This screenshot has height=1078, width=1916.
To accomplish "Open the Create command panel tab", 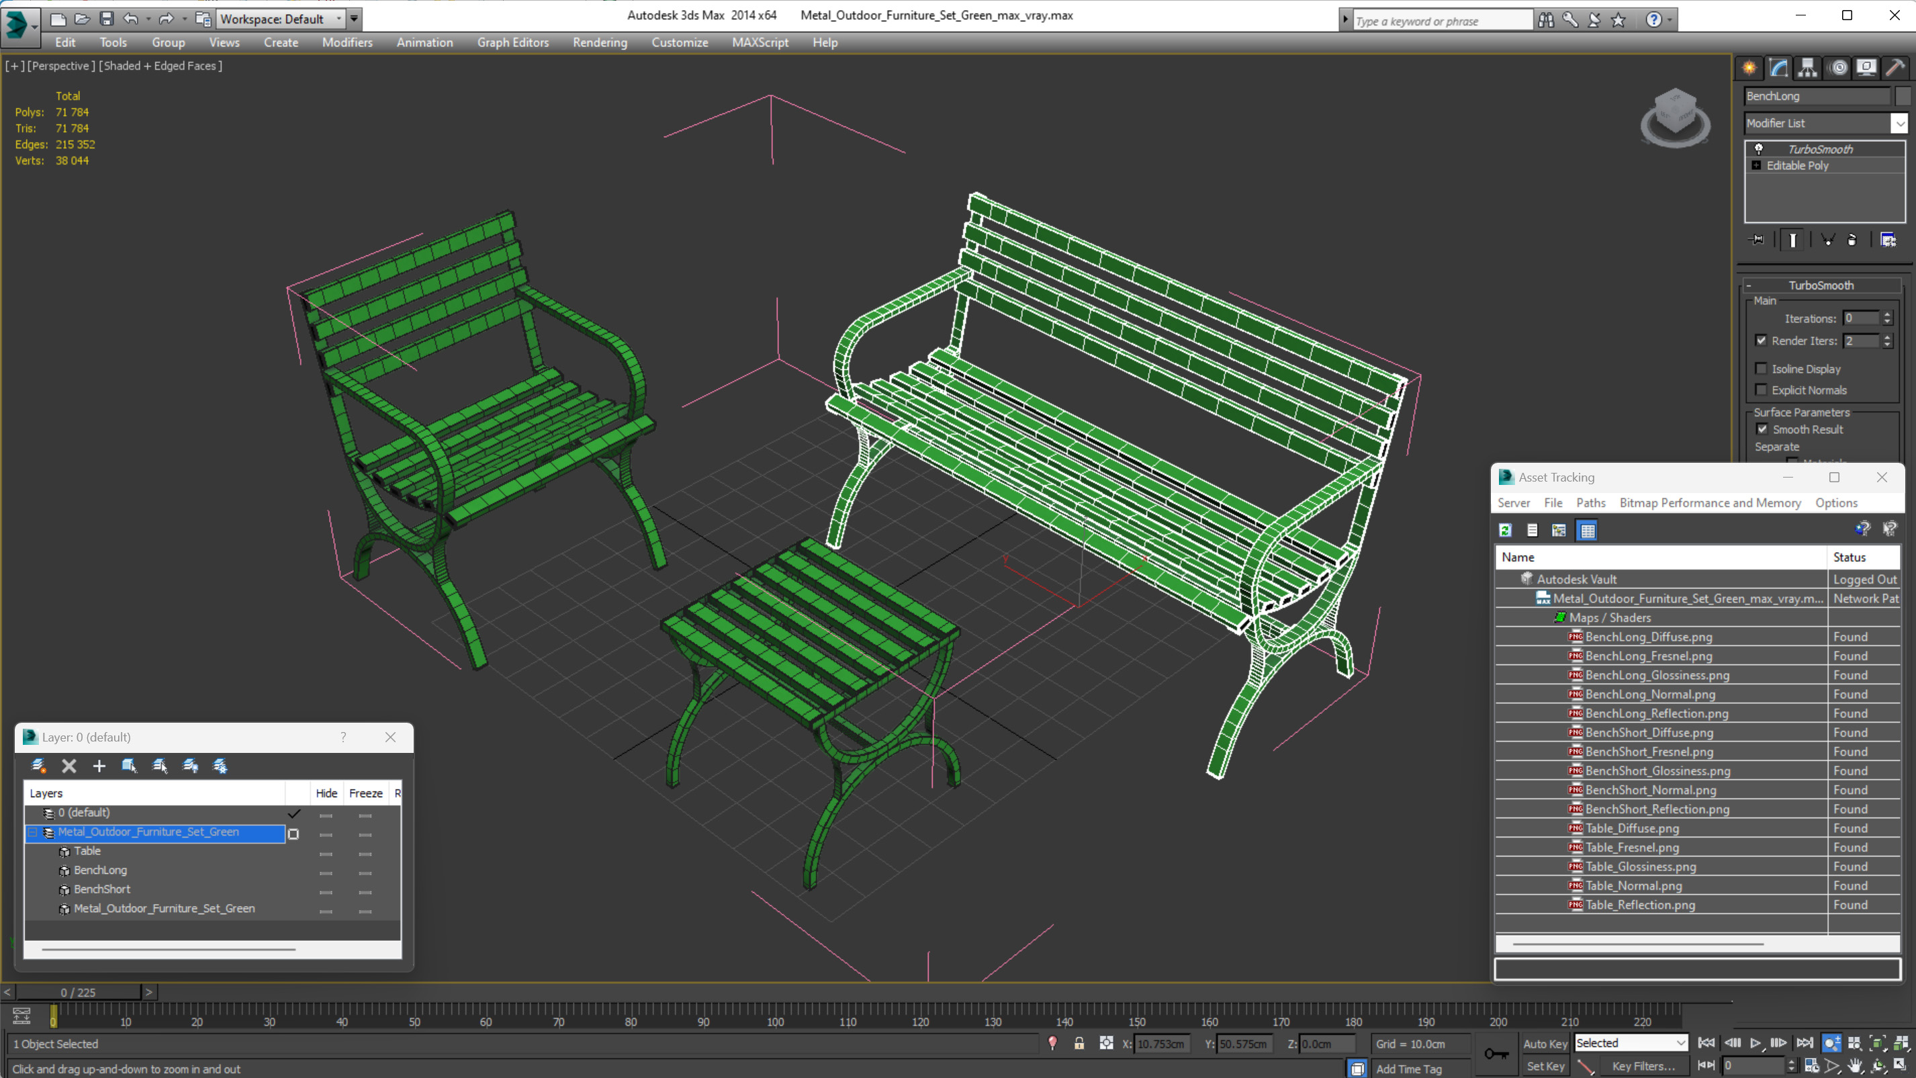I will 1749,68.
